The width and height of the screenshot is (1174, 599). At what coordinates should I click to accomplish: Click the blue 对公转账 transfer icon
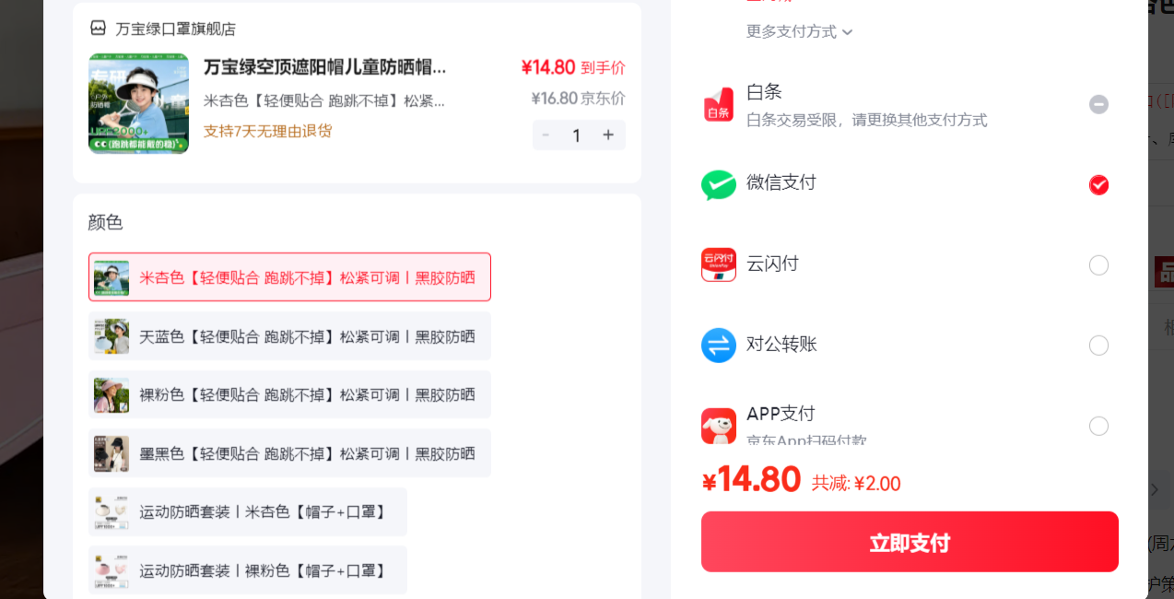(x=718, y=346)
